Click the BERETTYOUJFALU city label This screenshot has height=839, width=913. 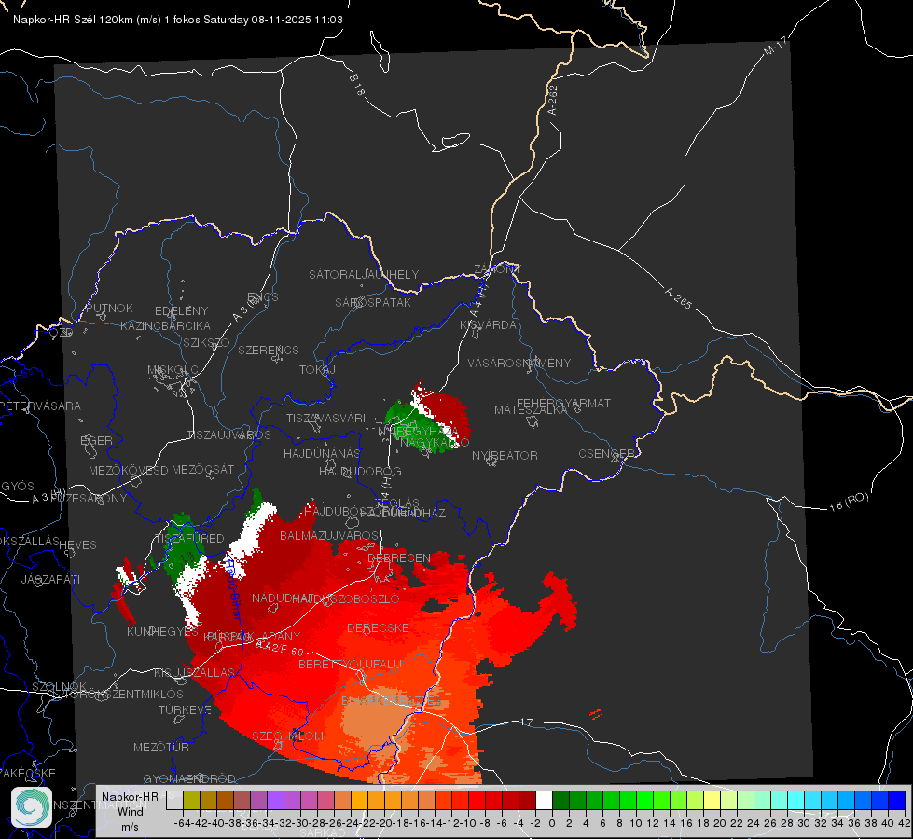(350, 664)
